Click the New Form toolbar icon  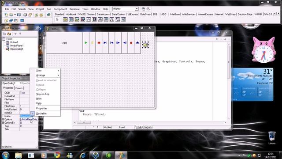tap(22, 21)
